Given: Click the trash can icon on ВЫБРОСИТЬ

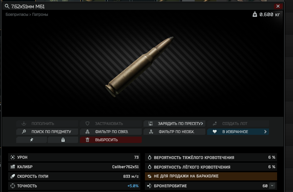Looking at the screenshot, I should click(87, 140).
